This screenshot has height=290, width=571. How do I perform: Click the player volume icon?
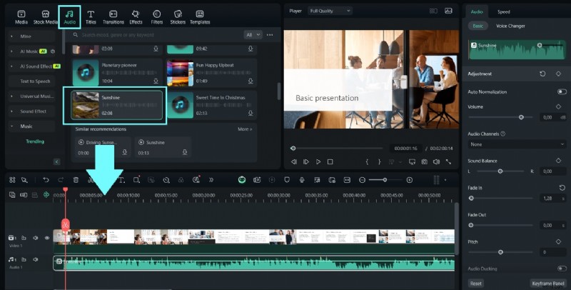(x=436, y=161)
